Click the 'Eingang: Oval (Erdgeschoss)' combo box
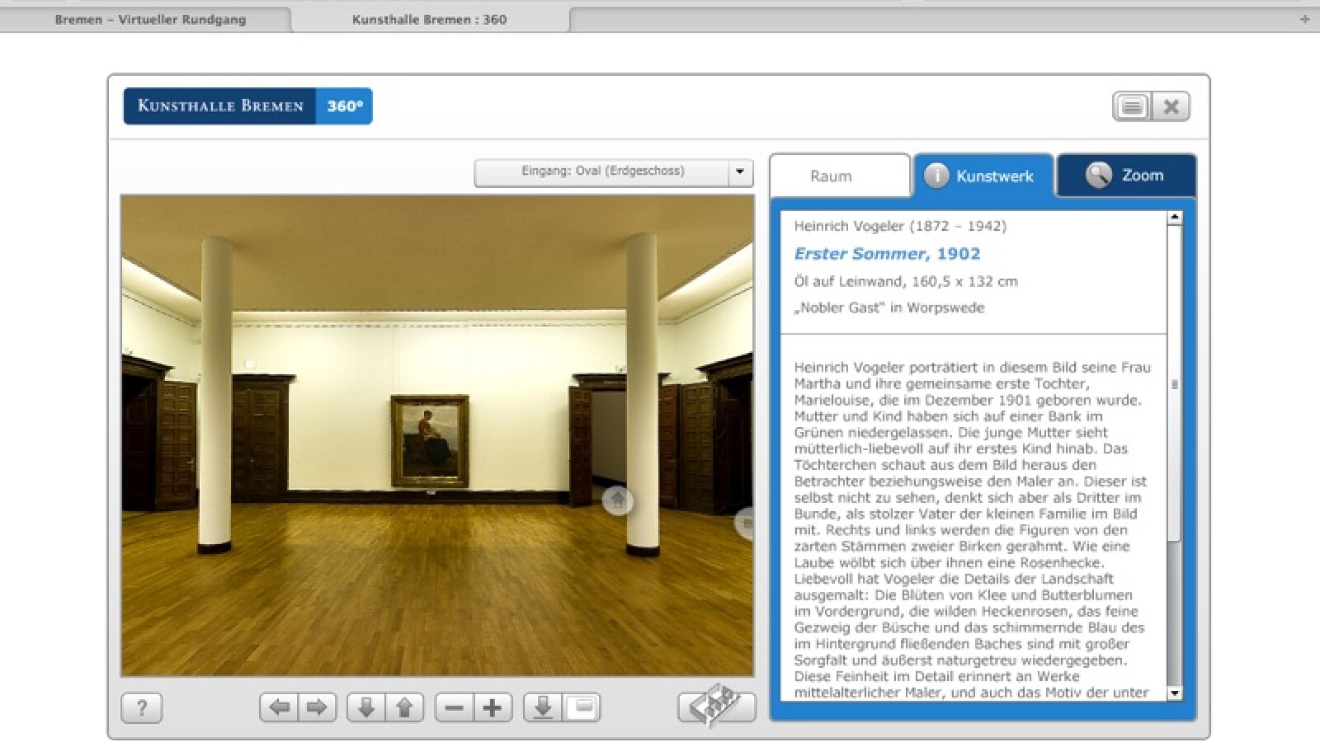Viewport: 1320px width, 742px height. tap(602, 172)
